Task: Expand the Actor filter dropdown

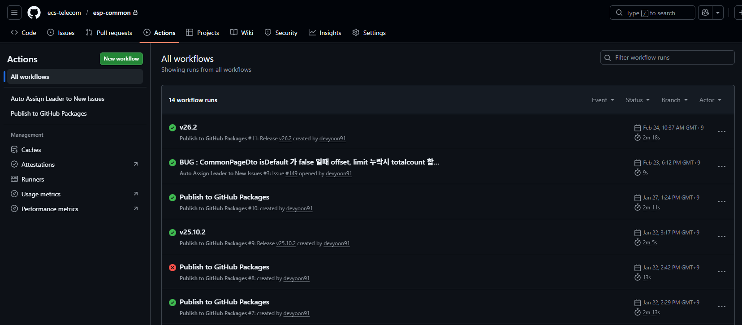Action: pyautogui.click(x=710, y=100)
